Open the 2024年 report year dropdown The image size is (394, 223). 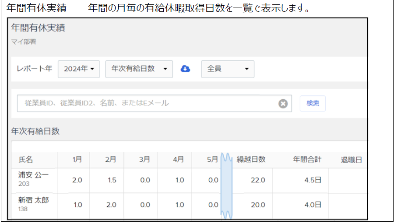click(x=79, y=69)
